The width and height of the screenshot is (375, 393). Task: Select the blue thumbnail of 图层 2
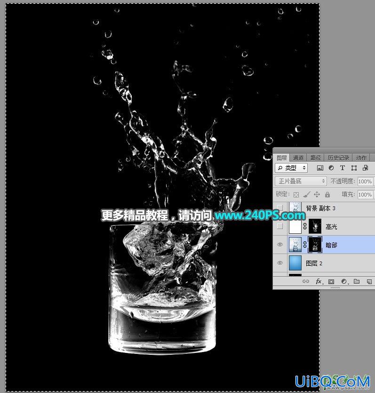[x=295, y=263]
